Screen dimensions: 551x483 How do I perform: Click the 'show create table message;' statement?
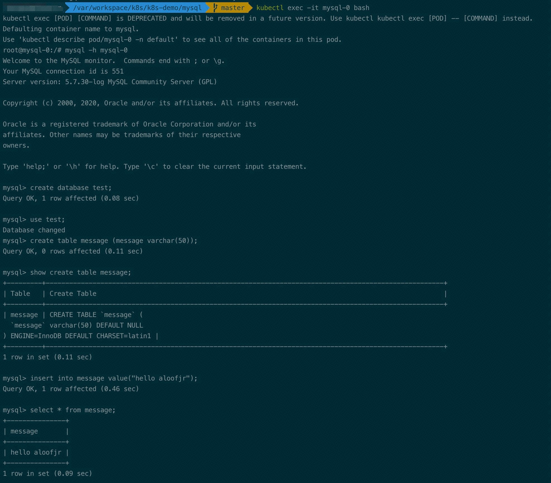click(81, 272)
